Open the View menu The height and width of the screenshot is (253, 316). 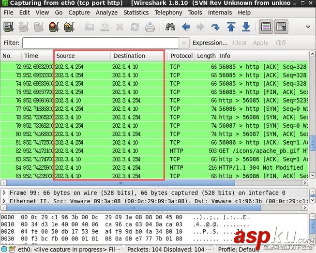(42, 13)
